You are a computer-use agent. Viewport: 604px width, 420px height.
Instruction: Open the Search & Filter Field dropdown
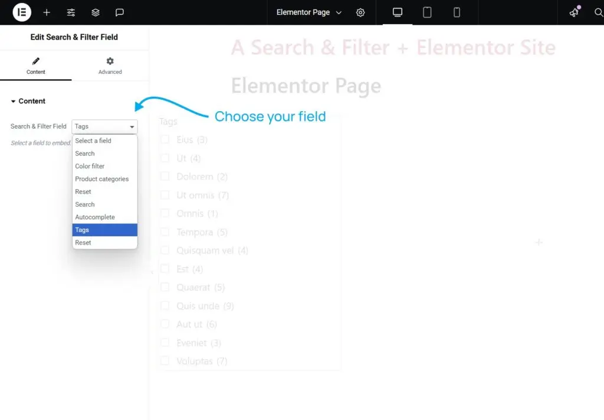pos(104,126)
